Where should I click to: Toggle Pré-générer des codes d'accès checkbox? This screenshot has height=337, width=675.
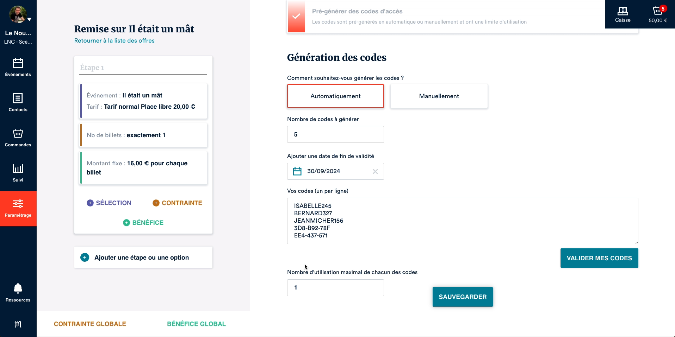pos(296,17)
